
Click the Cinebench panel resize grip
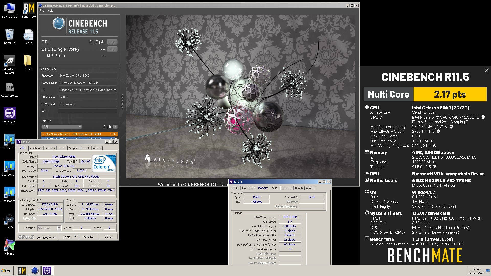pyautogui.click(x=122, y=101)
